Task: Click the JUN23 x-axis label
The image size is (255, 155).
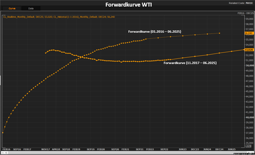Action: pos(183,150)
